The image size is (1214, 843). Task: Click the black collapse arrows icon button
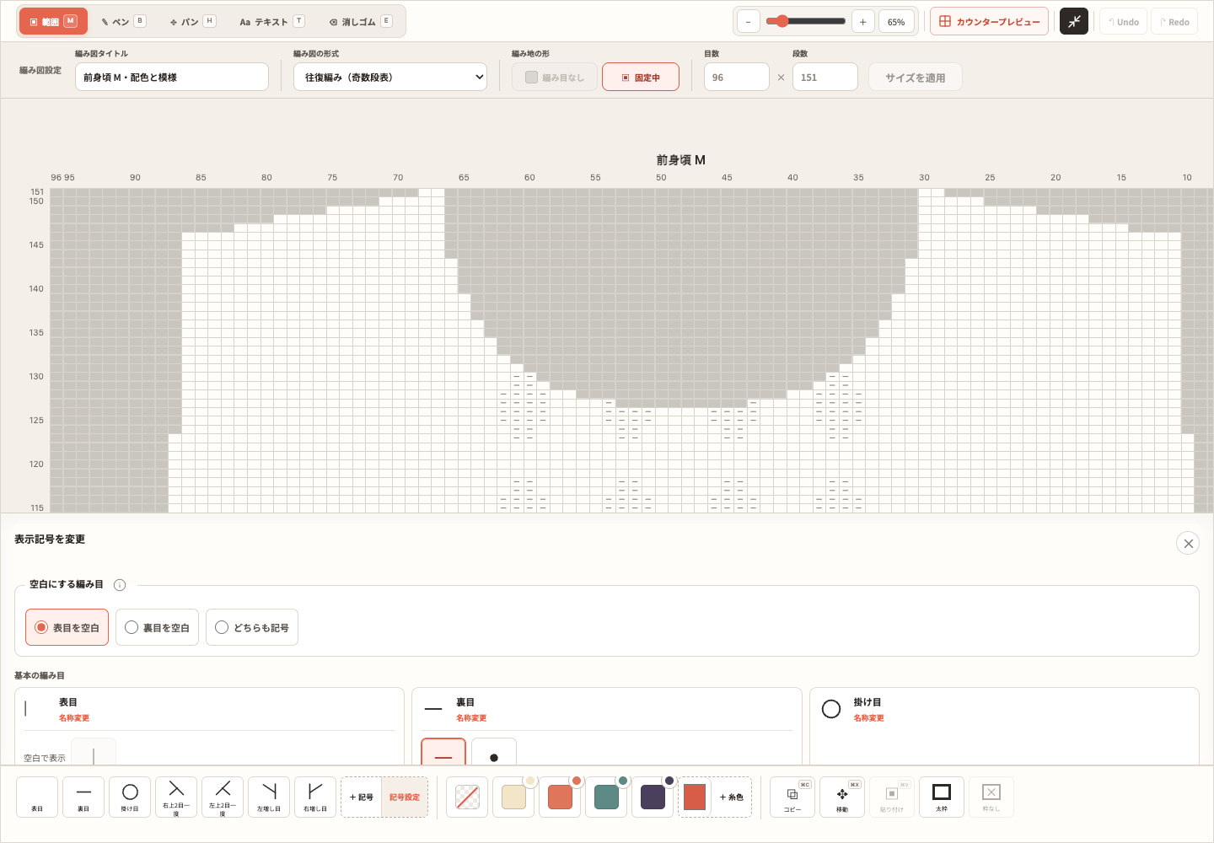pos(1074,22)
